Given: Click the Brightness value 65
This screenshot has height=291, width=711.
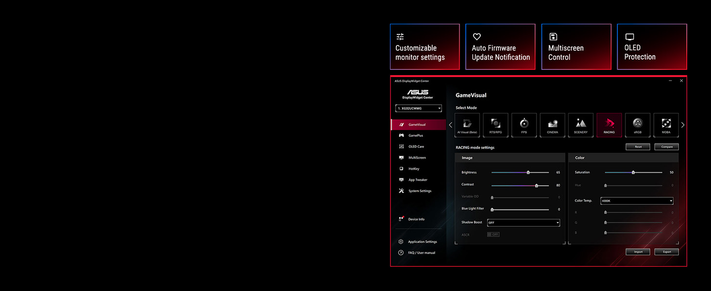Looking at the screenshot, I should tap(558, 173).
